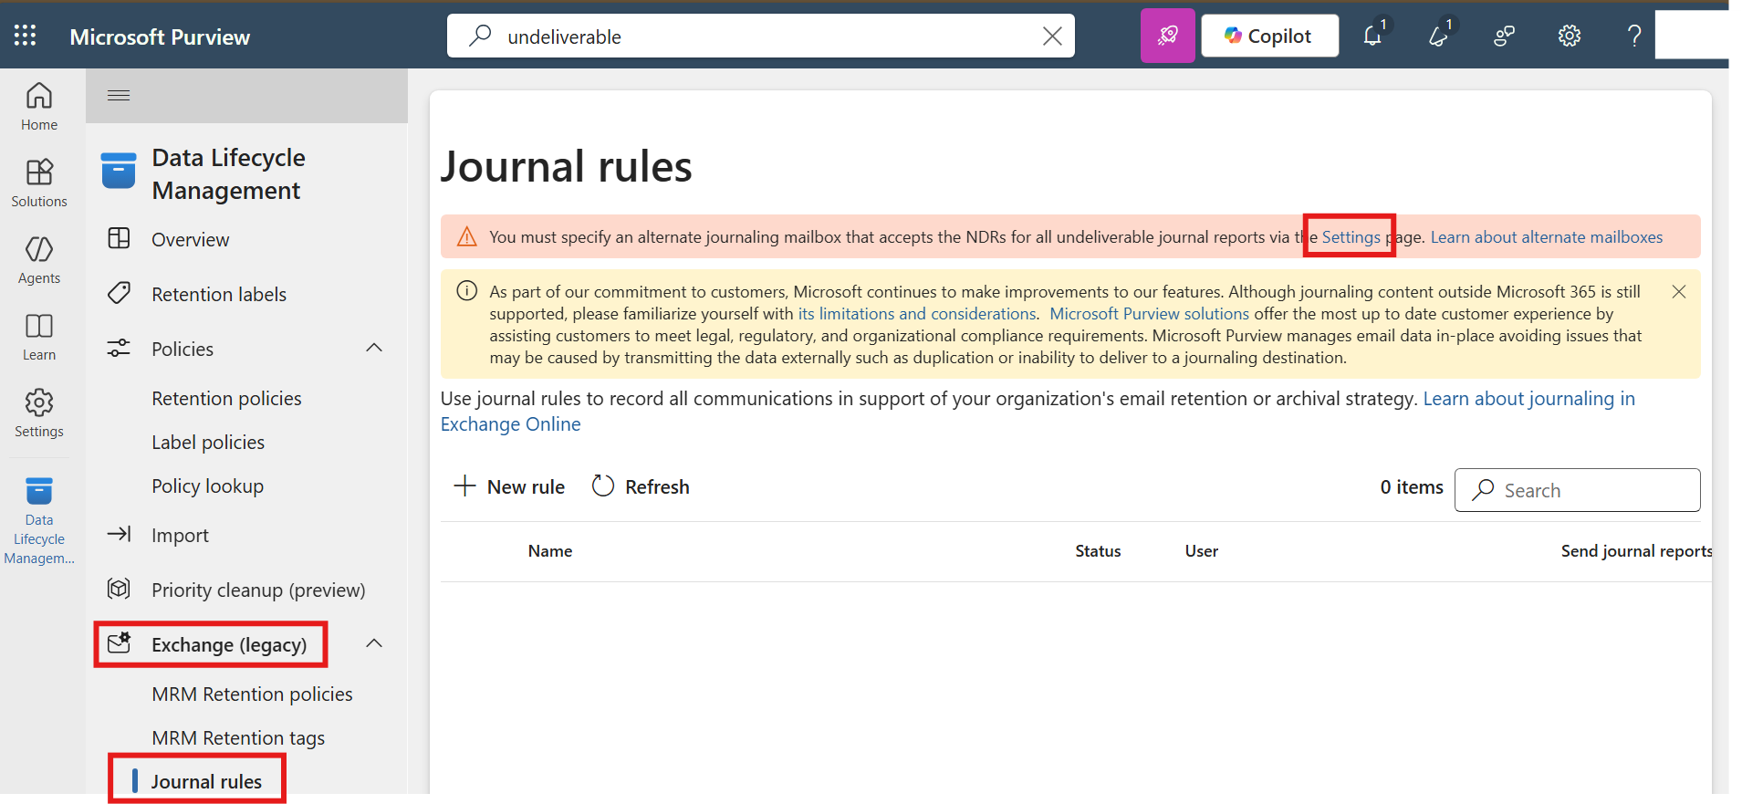Open Agents in the left rail
Screen dimensions: 1742x804
(x=39, y=260)
